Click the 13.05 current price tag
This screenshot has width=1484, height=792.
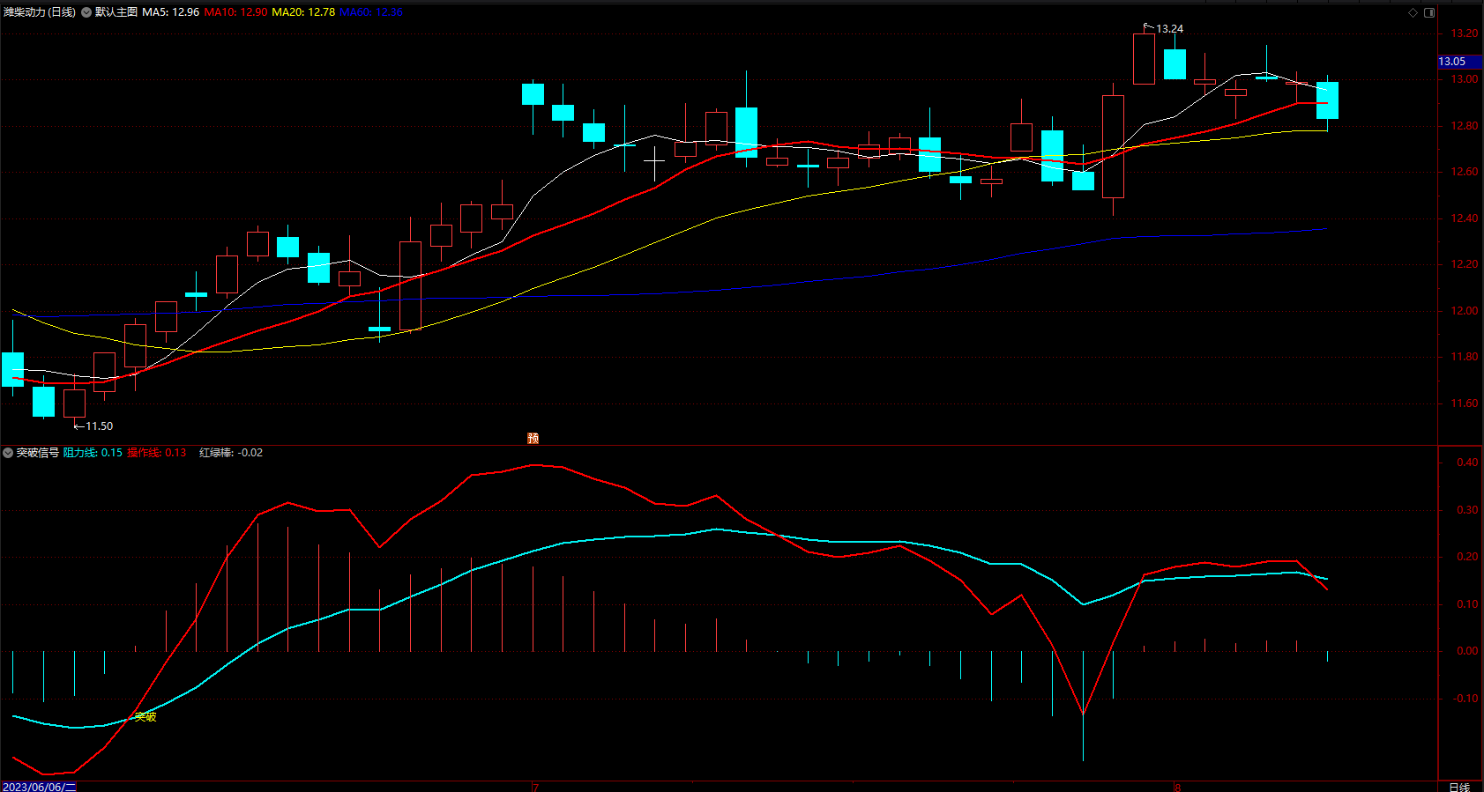pyautogui.click(x=1459, y=62)
